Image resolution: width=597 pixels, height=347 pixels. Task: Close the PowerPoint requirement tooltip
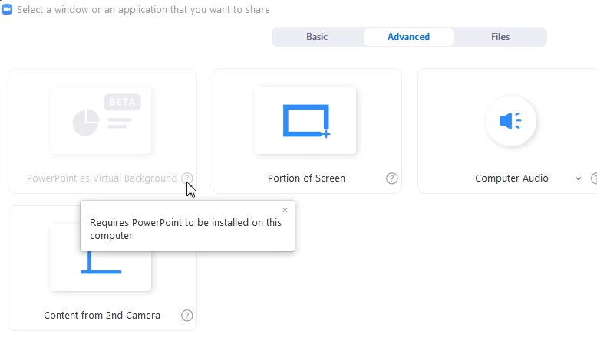(x=285, y=210)
